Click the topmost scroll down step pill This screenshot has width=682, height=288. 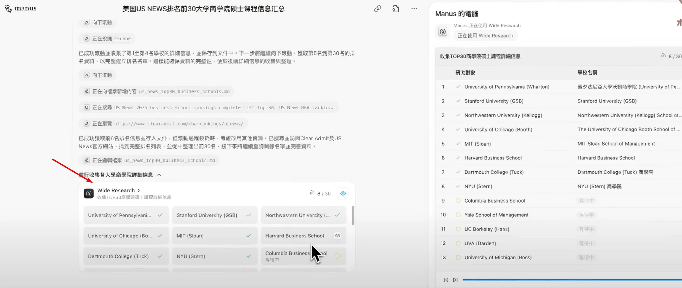(98, 22)
